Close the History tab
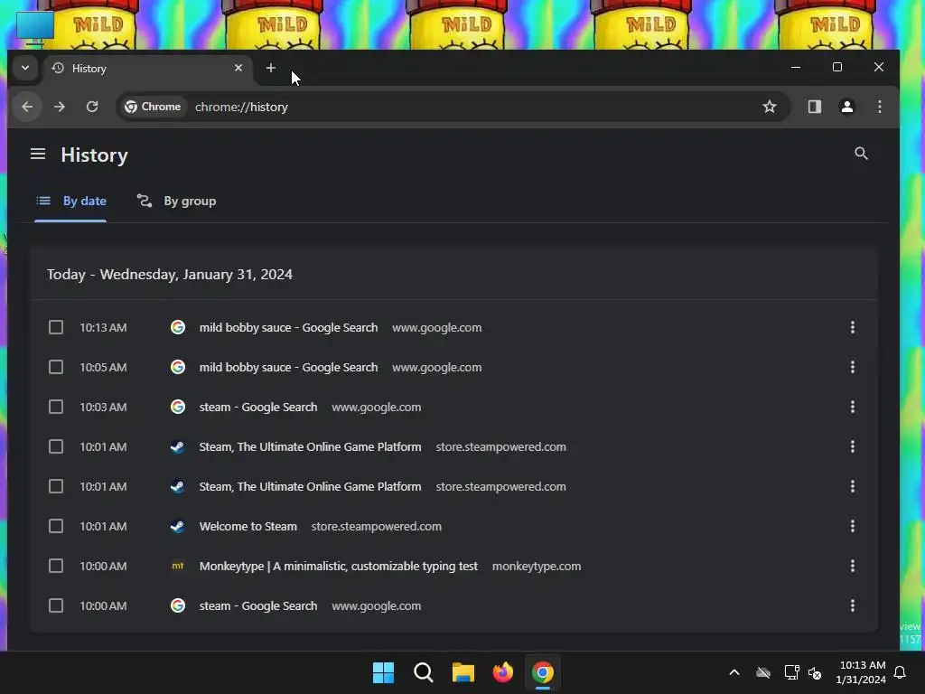The height and width of the screenshot is (694, 925). [x=238, y=68]
